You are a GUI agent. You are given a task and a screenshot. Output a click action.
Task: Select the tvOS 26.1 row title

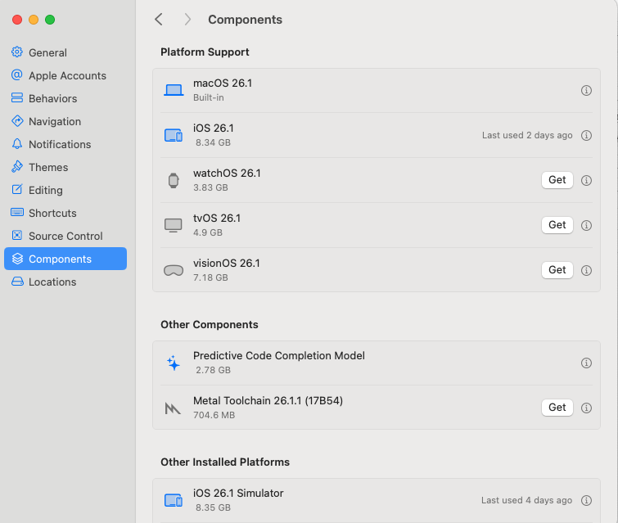pos(217,218)
